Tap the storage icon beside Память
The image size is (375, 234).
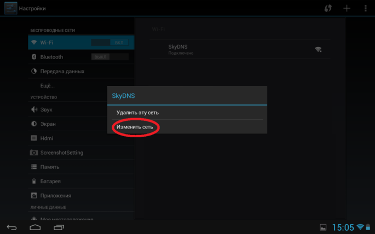(34, 167)
